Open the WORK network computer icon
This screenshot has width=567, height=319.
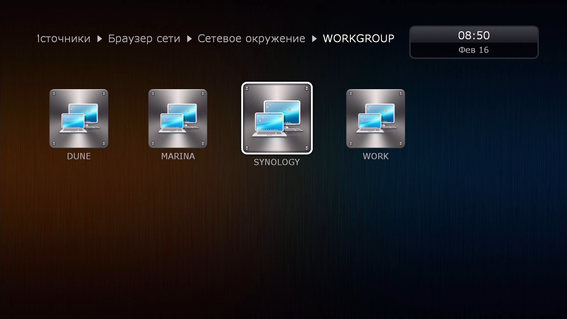point(376,118)
